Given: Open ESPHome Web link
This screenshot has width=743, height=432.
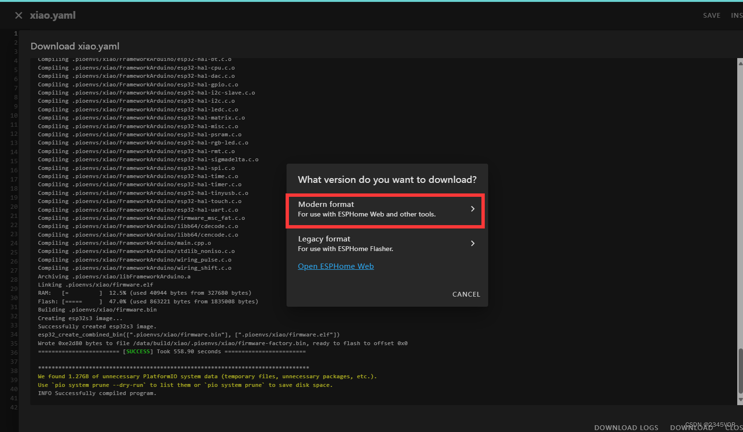Looking at the screenshot, I should [336, 266].
